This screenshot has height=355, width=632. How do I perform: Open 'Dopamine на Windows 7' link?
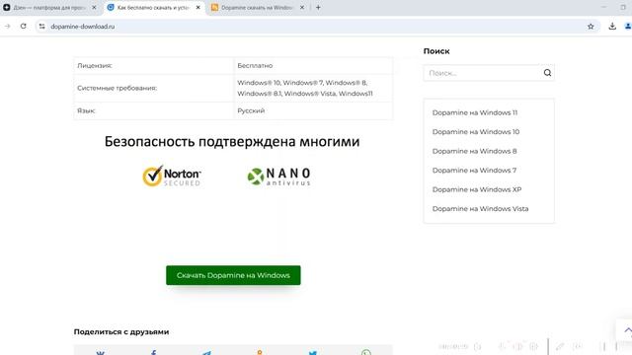474,171
